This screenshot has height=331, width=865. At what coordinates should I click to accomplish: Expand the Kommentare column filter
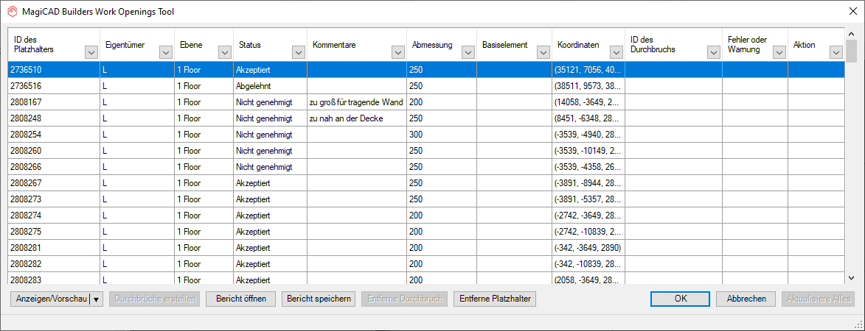(x=397, y=52)
